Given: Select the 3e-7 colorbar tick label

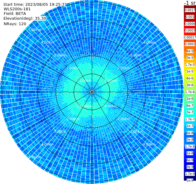Looking at the screenshot, I should click(x=190, y=112).
